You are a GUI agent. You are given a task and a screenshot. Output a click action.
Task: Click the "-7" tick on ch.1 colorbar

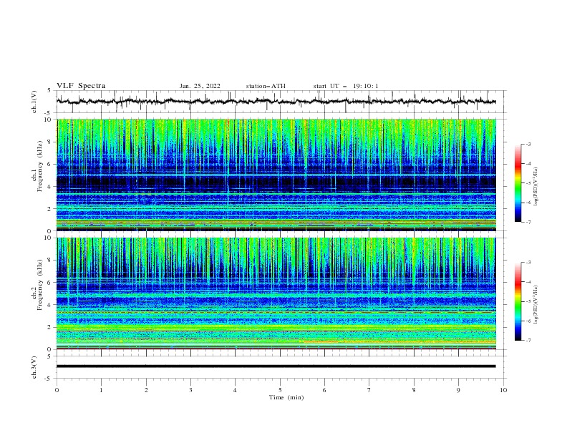[528, 222]
